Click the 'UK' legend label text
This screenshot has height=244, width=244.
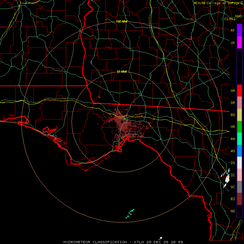[233, 43]
